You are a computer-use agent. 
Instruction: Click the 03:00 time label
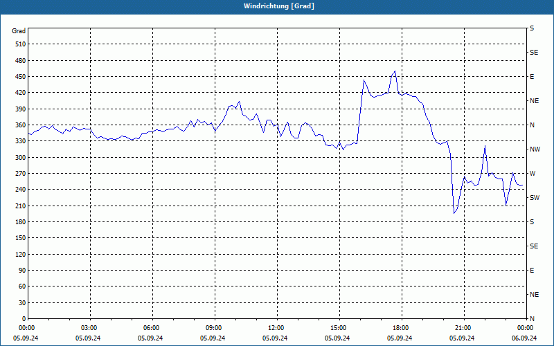point(91,328)
